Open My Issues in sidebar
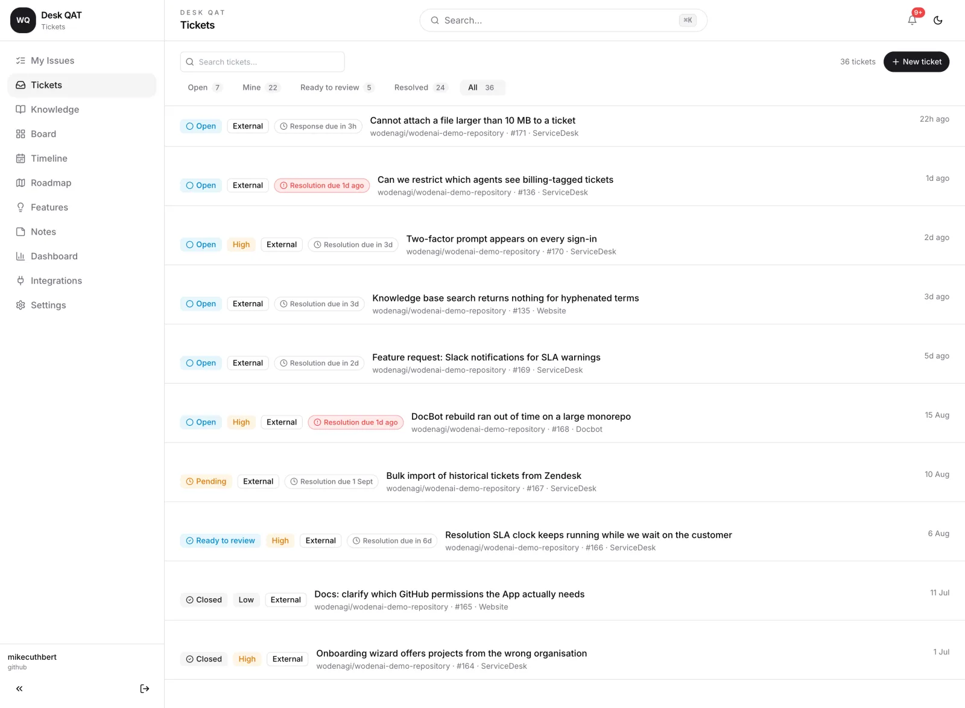 (x=82, y=61)
